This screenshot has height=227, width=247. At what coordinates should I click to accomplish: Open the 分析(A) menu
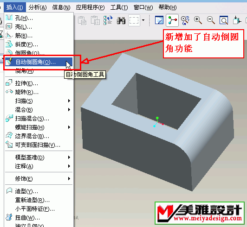tap(38, 7)
